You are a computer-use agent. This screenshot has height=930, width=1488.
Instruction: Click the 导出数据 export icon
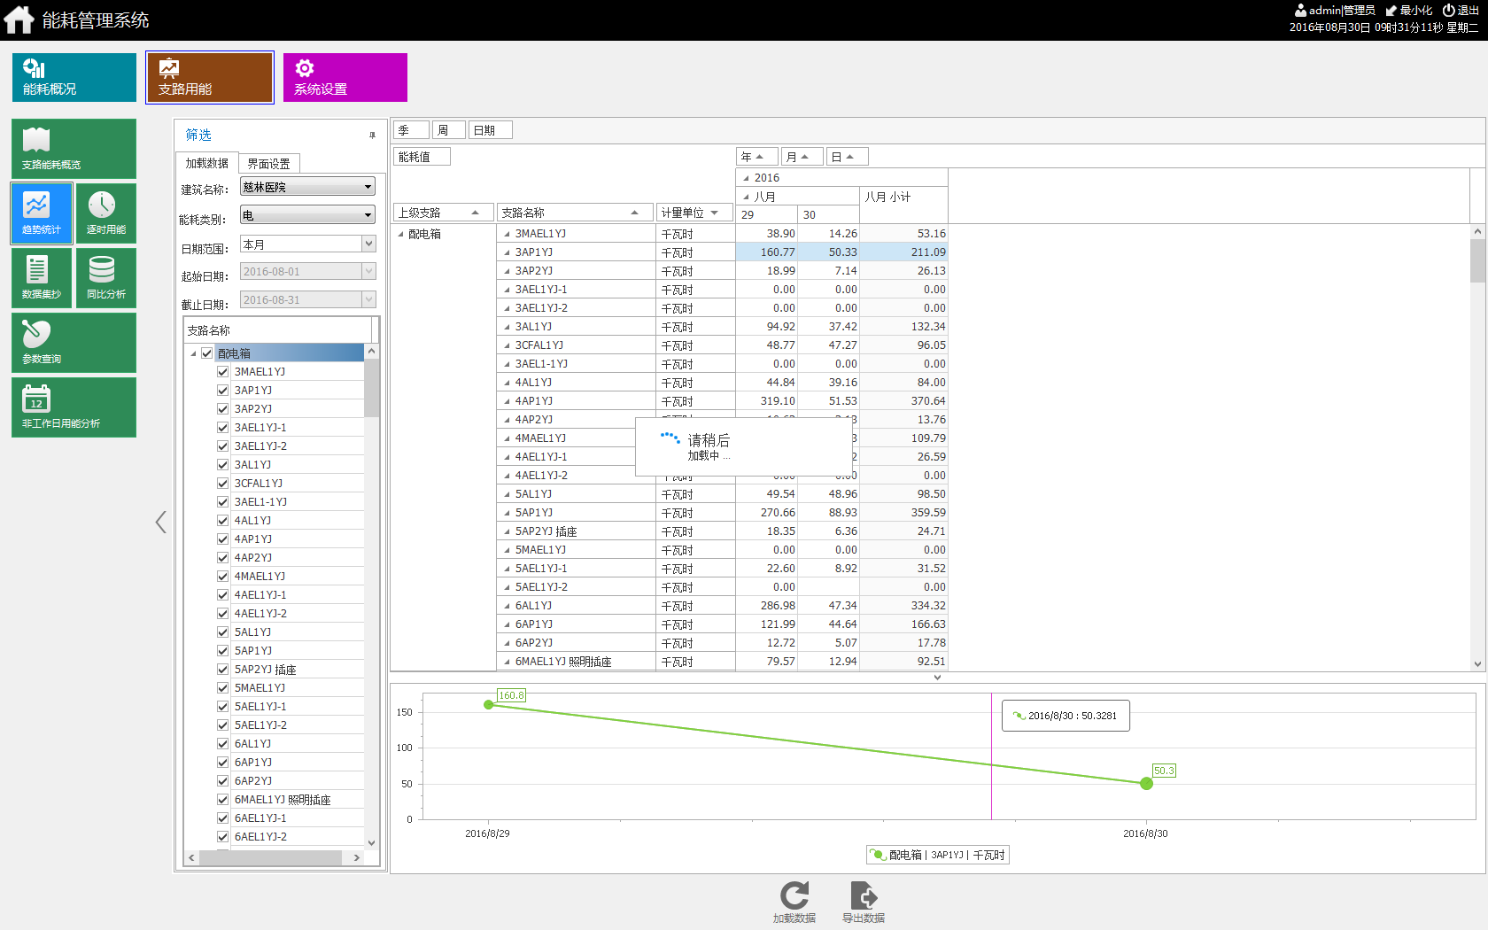point(863,902)
